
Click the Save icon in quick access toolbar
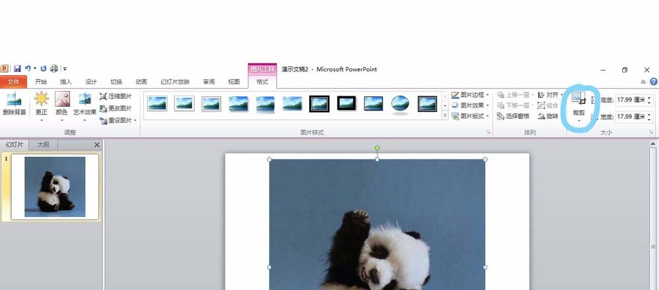point(17,69)
